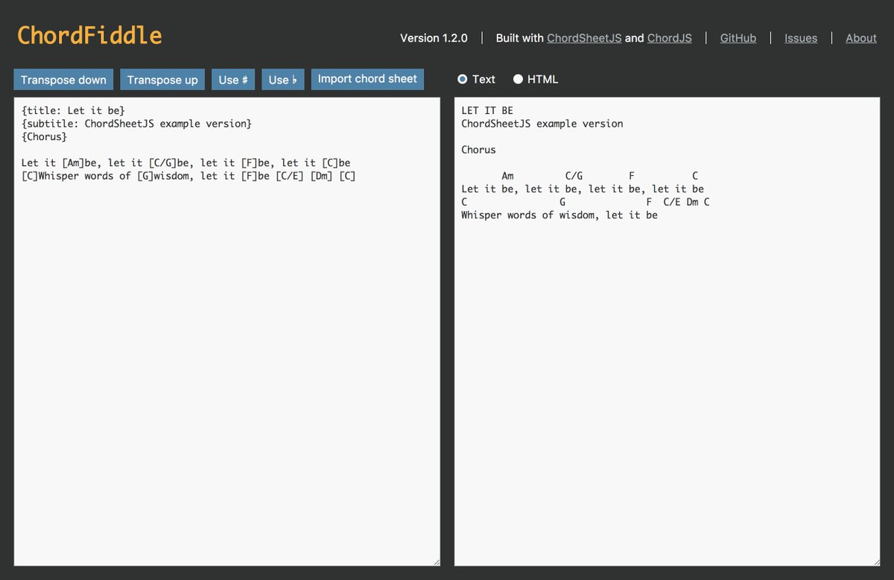Click the 'Let it [Am]be' source line

point(186,163)
